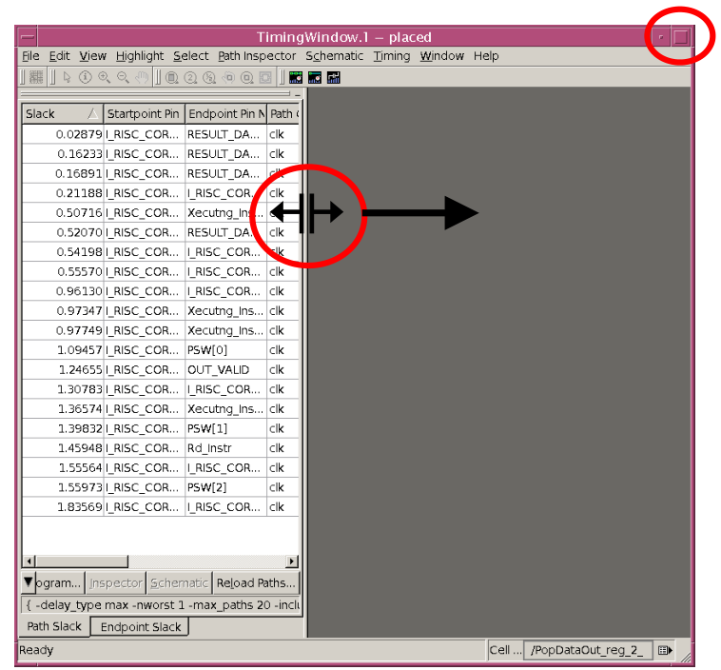721x670 pixels.
Task: Select the zoom out magnifier tool
Action: (123, 77)
